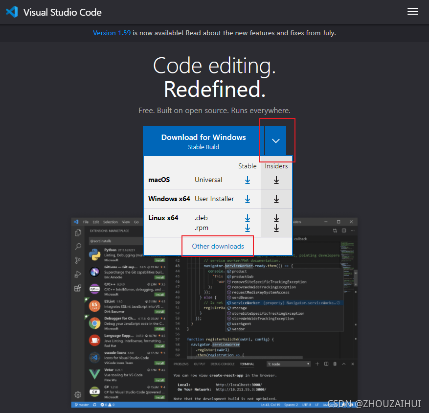
Task: Download macOS Universal stable build
Action: [248, 180]
